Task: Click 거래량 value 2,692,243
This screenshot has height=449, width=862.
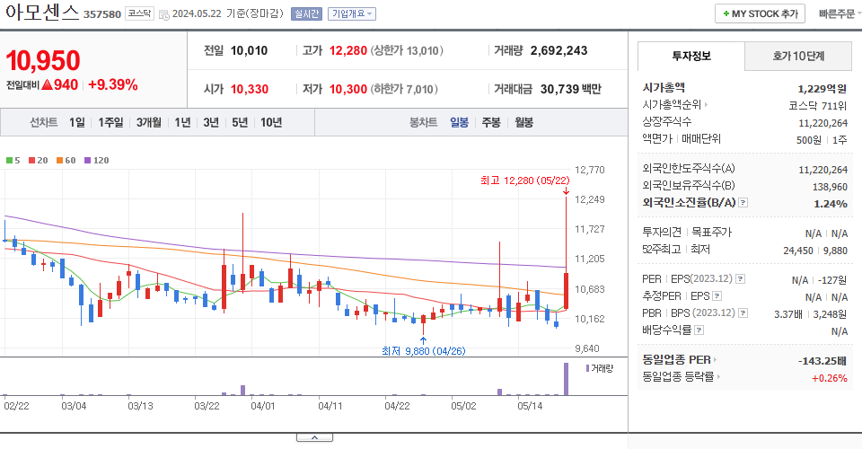Action: (559, 50)
